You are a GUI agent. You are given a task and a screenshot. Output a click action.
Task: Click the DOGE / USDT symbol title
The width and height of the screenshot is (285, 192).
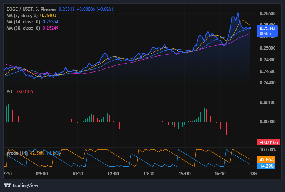pyautogui.click(x=19, y=9)
